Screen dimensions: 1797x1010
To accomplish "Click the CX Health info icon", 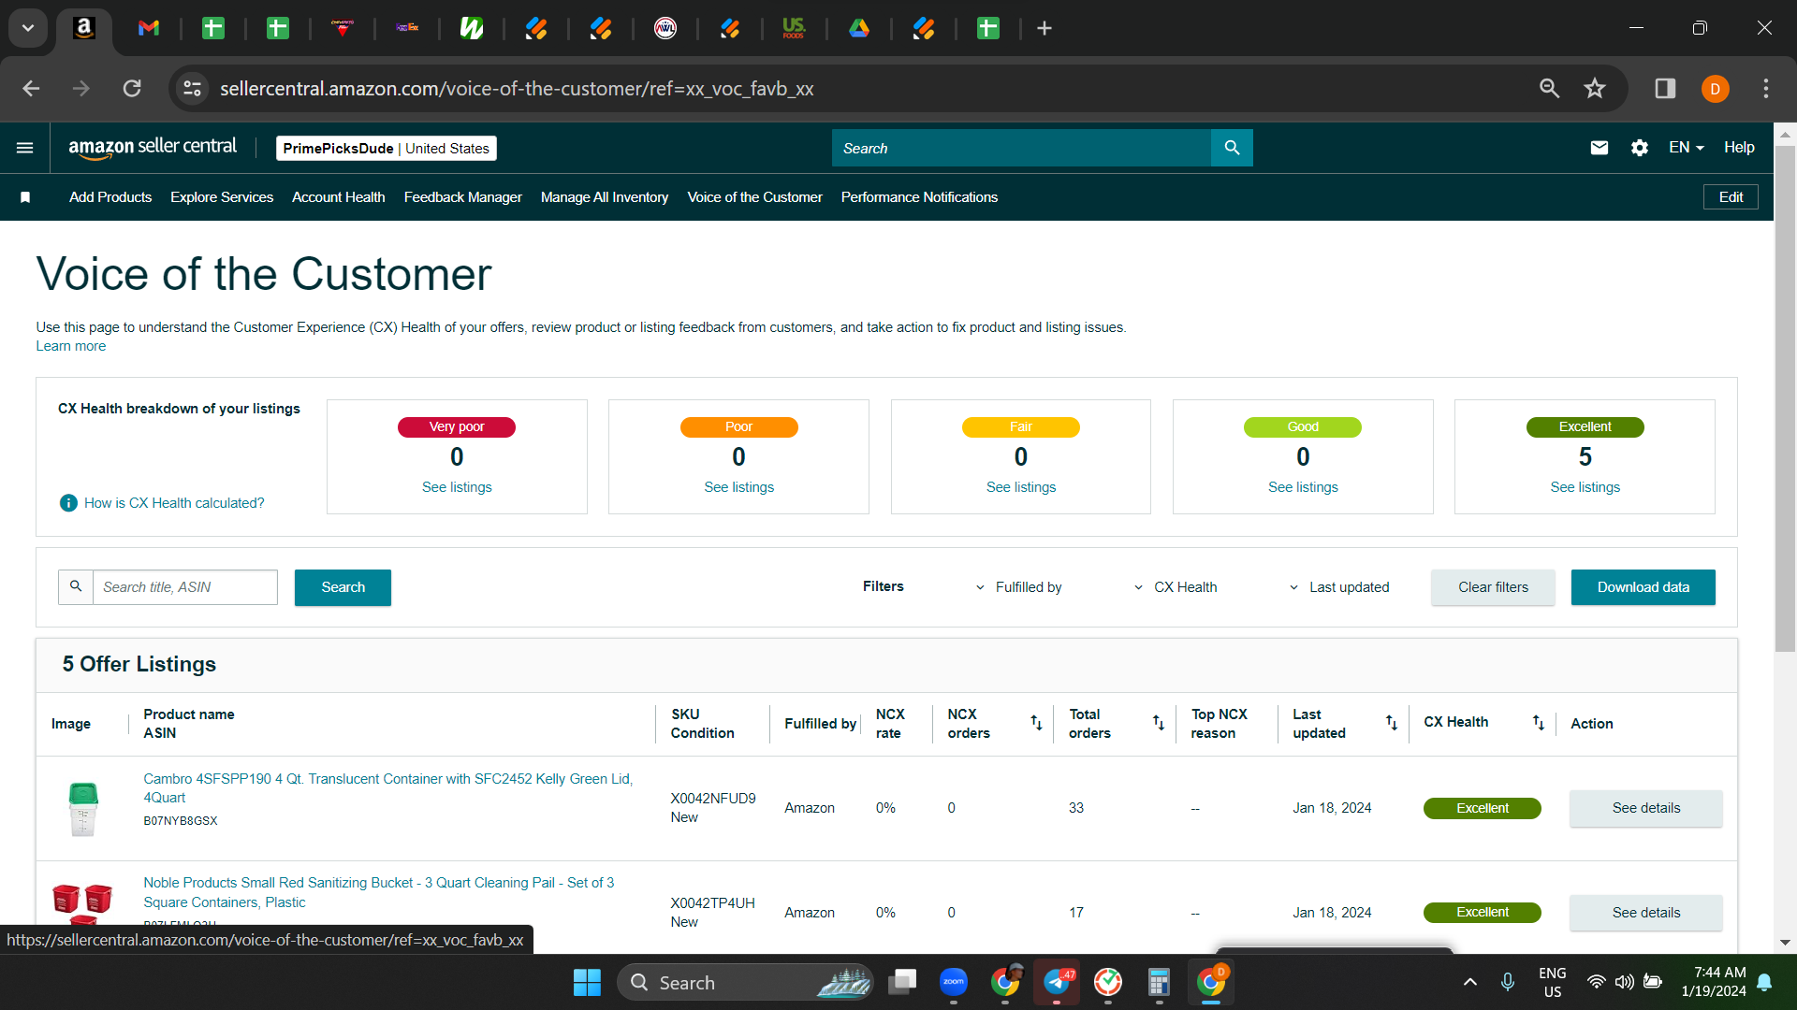I will pyautogui.click(x=68, y=503).
